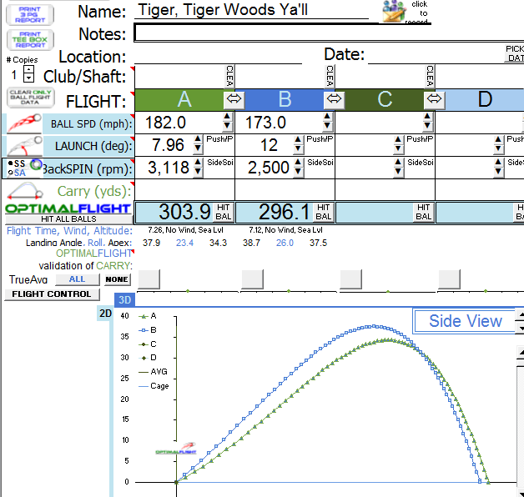Image resolution: width=524 pixels, height=497 pixels.
Task: Click flight A ball speed value 182.0
Action: click(165, 123)
